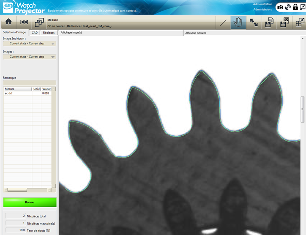Image resolution: width=306 pixels, height=235 pixels.
Task: Click the overlapping windows icon
Action: [x=39, y=22]
